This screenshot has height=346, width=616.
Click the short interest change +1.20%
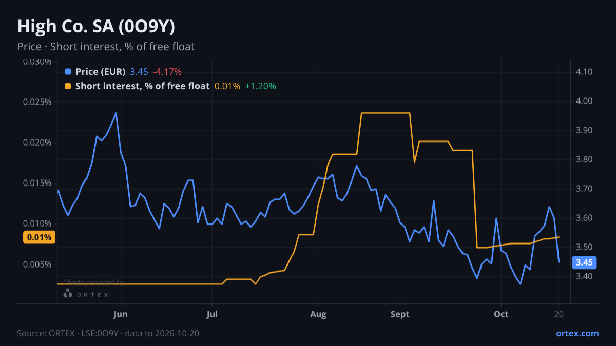(261, 86)
